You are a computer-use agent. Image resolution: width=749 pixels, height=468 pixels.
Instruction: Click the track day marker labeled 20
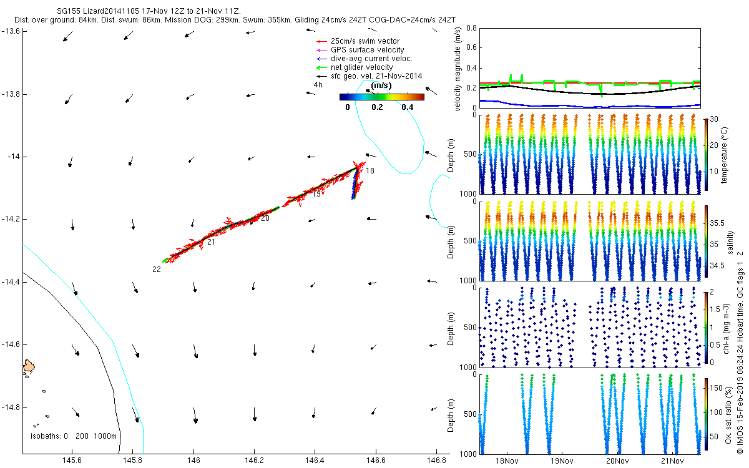(265, 218)
